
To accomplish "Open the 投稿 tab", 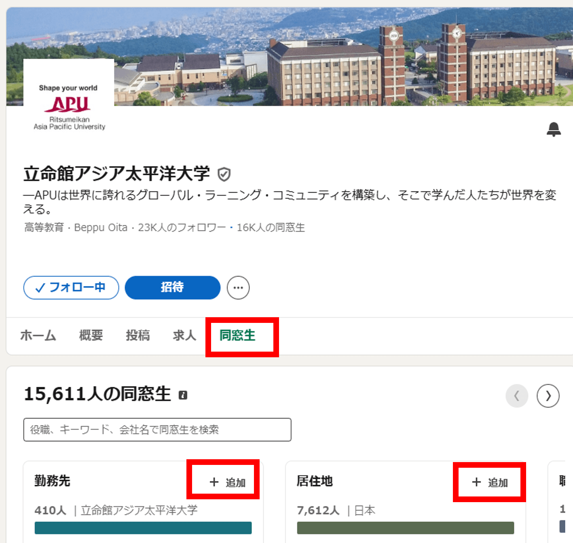I will (x=138, y=335).
